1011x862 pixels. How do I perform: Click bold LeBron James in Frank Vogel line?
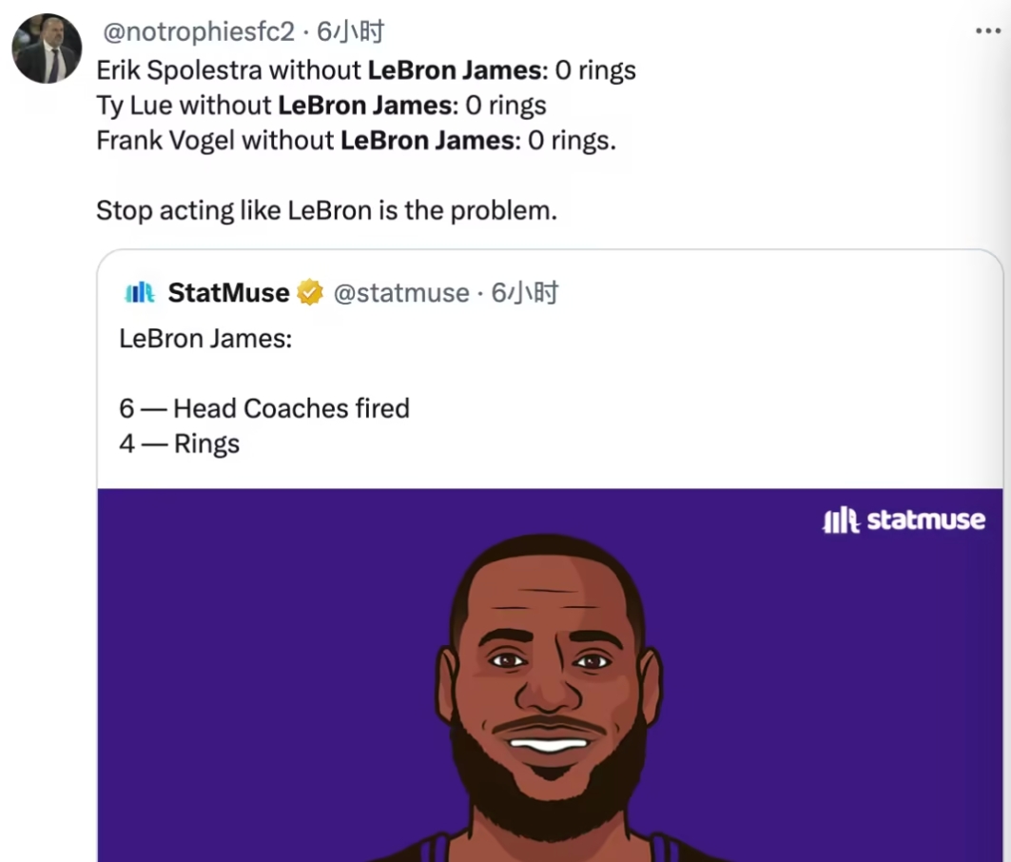click(x=427, y=140)
